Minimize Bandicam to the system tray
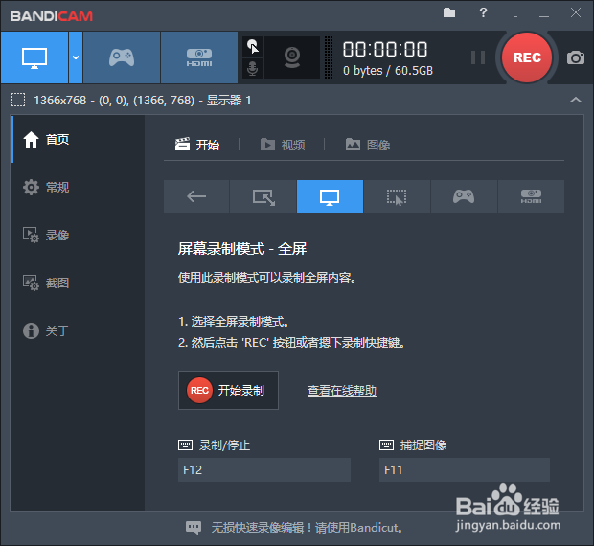 tap(515, 16)
